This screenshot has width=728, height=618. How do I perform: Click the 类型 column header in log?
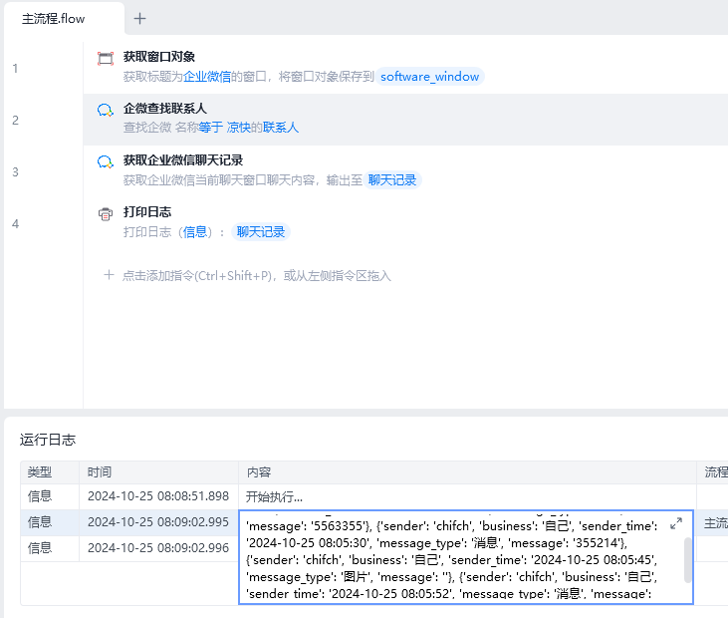click(x=40, y=471)
